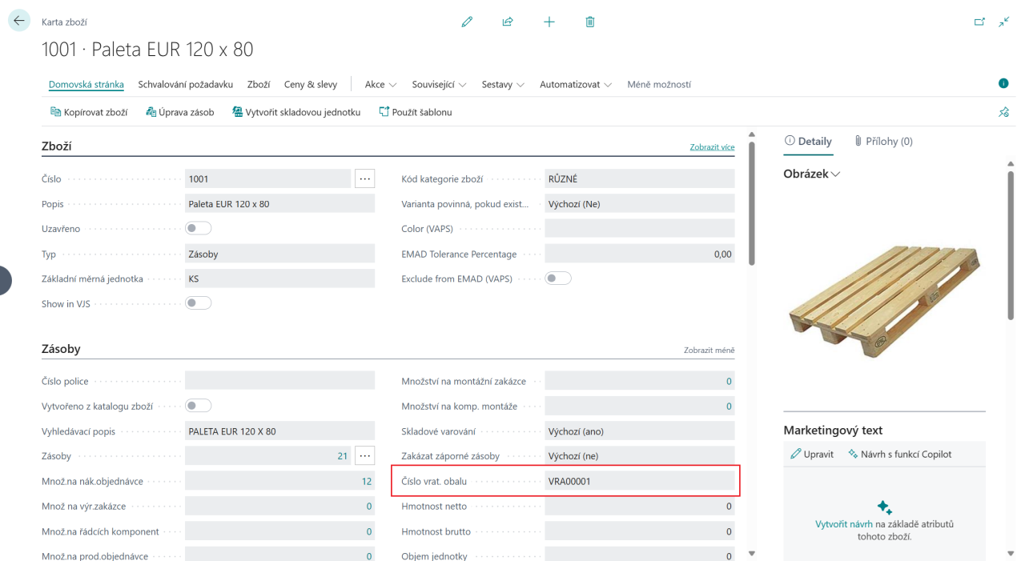Click Kopírovat zboží button
Viewport: 1025px width, 561px height.
pyautogui.click(x=89, y=112)
